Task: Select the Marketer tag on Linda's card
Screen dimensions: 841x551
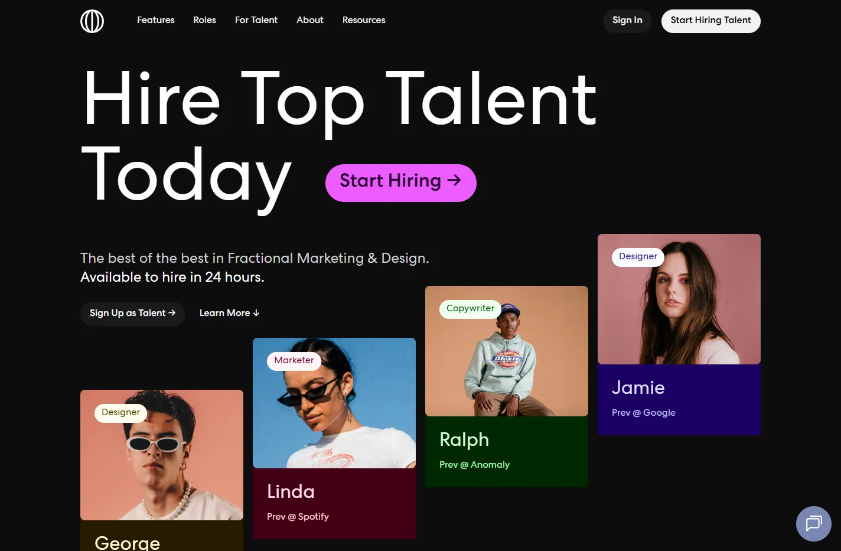Action: (x=294, y=361)
